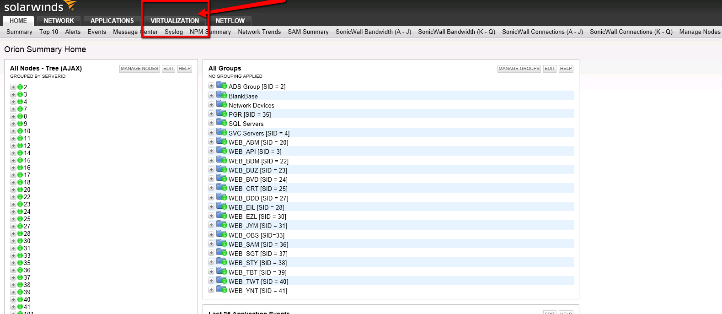The width and height of the screenshot is (722, 314).
Task: Click green status icon of node 38
Action: [20, 285]
